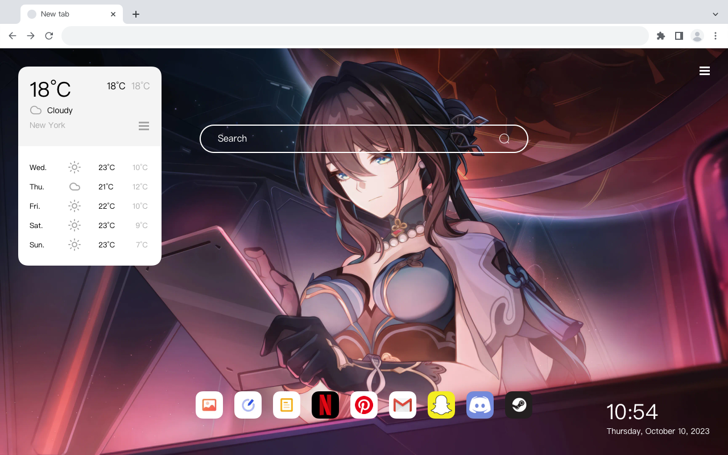Select the Sat. forecast row label
Image resolution: width=728 pixels, height=455 pixels.
click(x=36, y=225)
